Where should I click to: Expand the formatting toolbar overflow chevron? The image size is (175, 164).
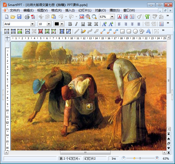(168, 23)
